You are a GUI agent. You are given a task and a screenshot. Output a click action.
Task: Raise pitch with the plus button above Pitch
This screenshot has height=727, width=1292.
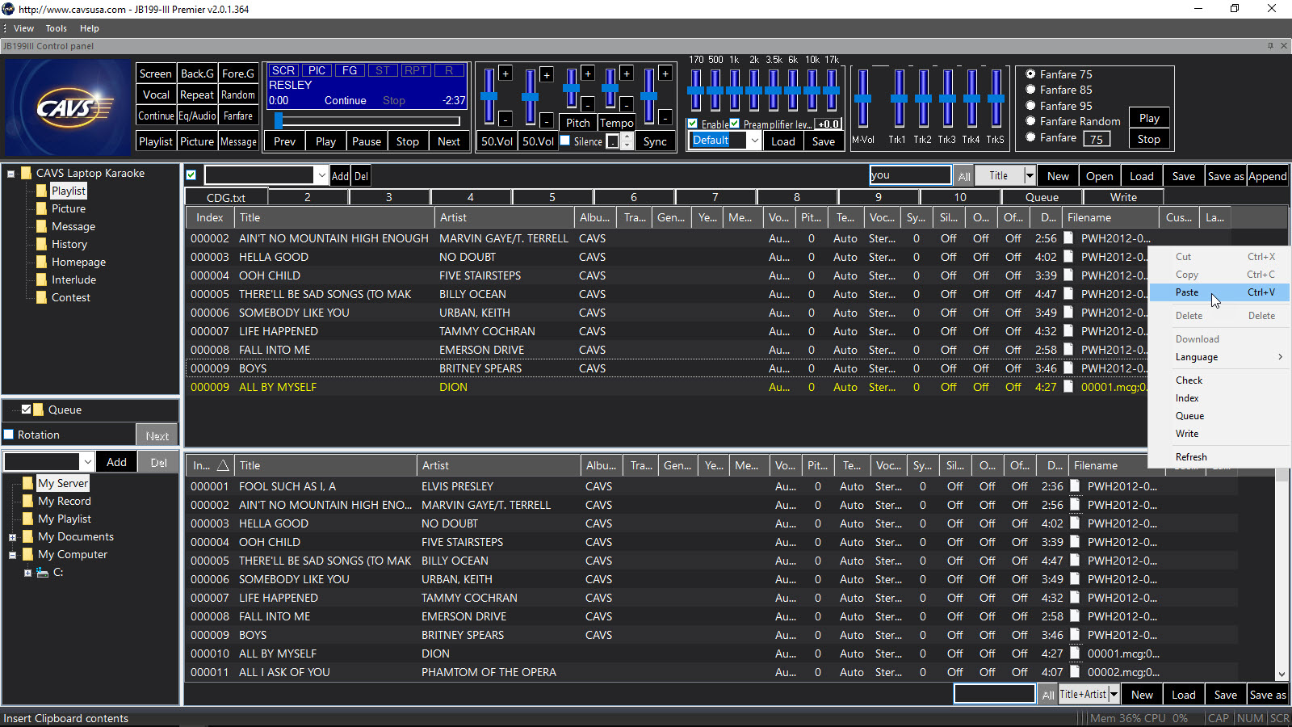[588, 74]
